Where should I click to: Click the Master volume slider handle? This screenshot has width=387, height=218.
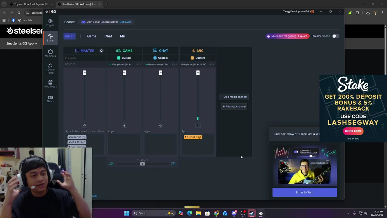85,73
